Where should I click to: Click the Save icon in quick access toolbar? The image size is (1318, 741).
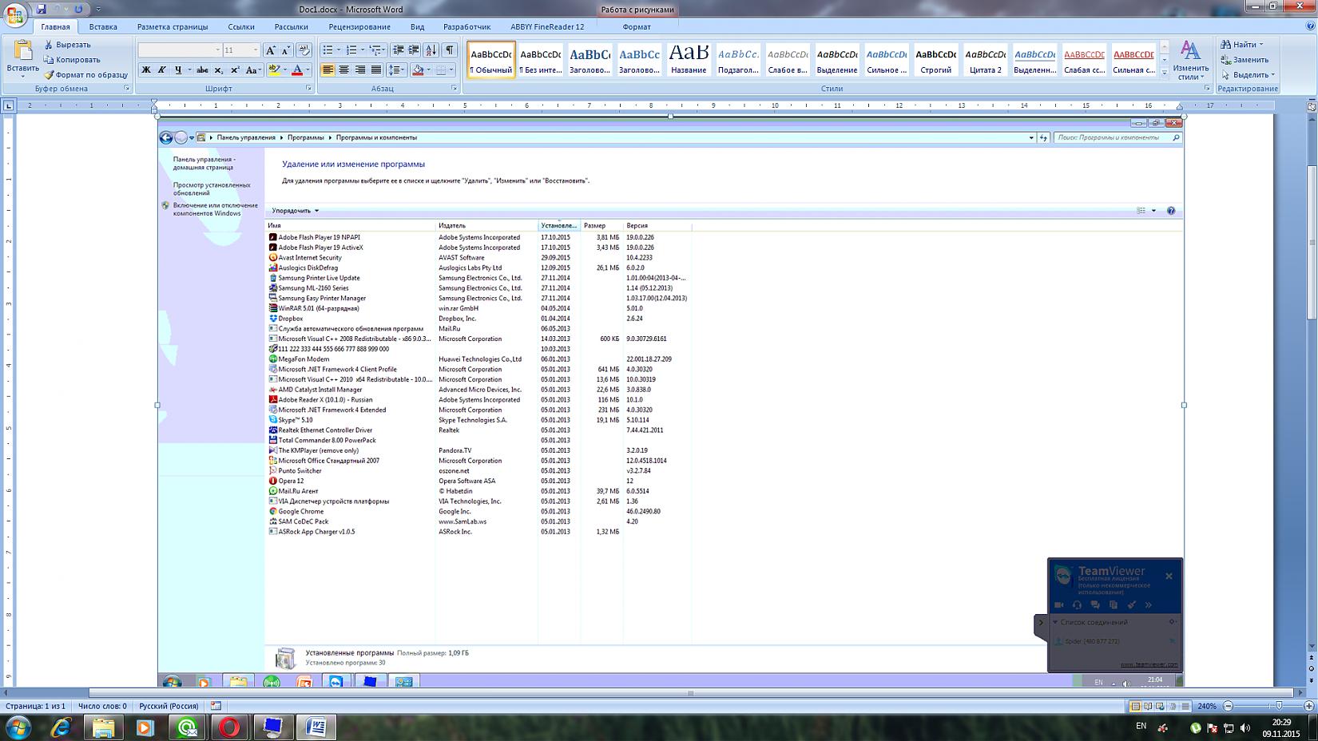click(x=42, y=10)
